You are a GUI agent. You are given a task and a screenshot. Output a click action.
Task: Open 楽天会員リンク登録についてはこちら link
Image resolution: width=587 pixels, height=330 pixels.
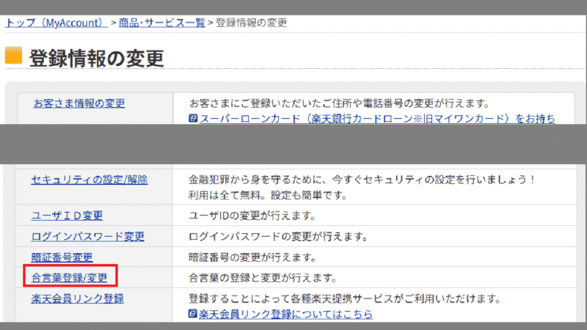[285, 314]
